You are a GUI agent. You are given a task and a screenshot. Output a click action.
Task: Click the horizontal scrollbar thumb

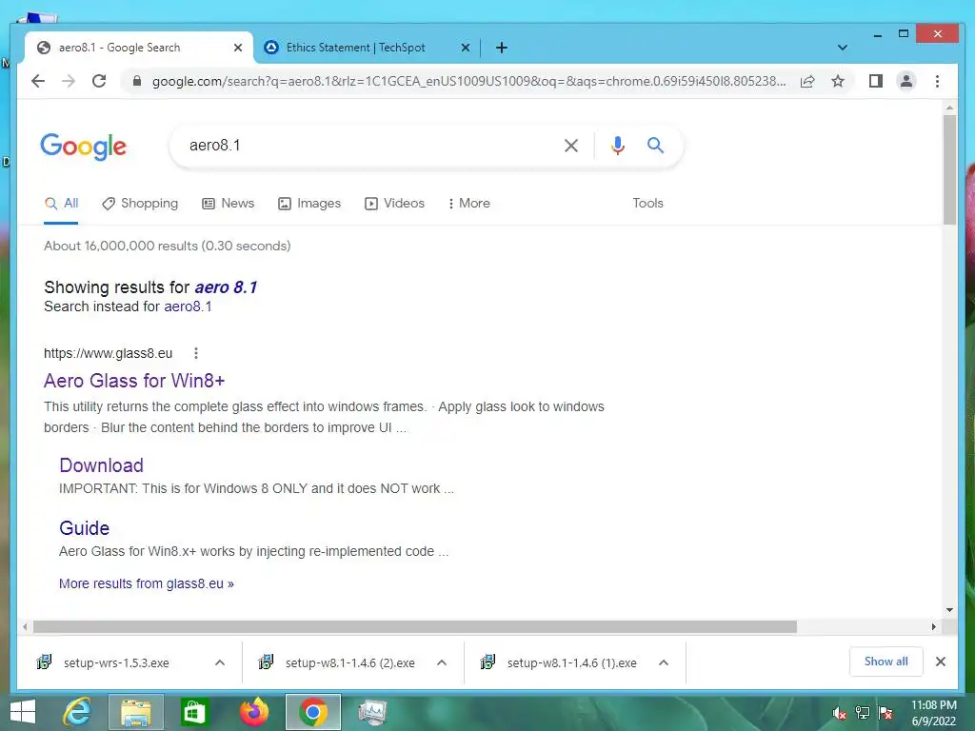[x=415, y=626]
